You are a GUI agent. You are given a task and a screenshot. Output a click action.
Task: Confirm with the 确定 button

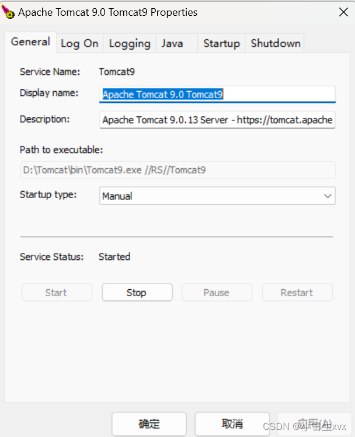(149, 424)
